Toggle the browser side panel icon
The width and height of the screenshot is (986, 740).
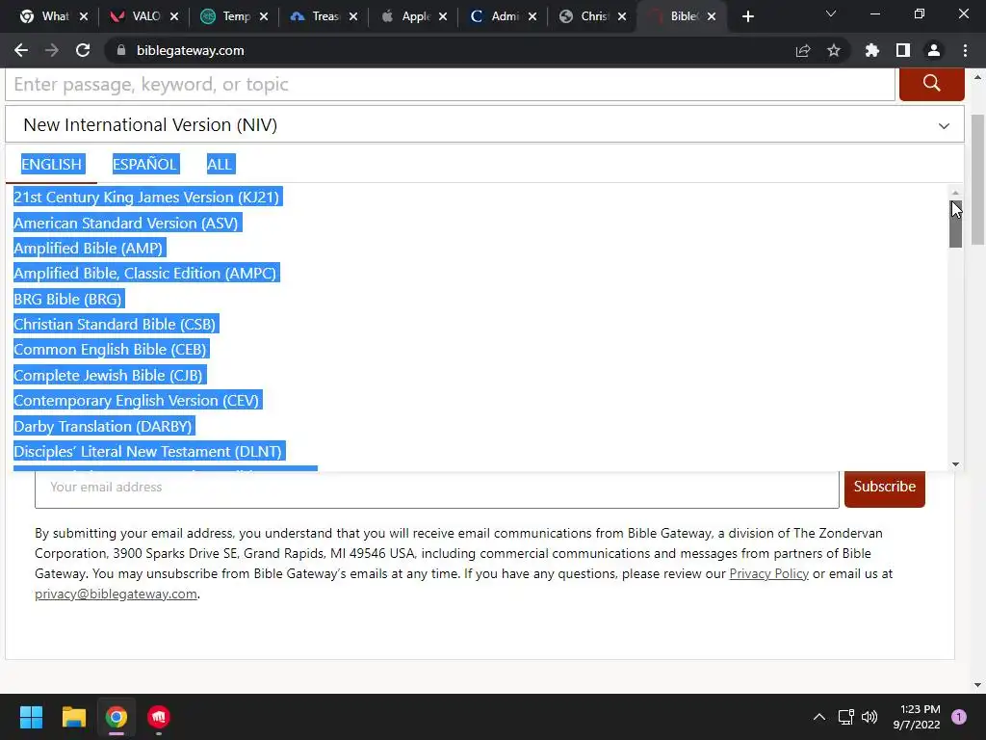click(x=903, y=50)
